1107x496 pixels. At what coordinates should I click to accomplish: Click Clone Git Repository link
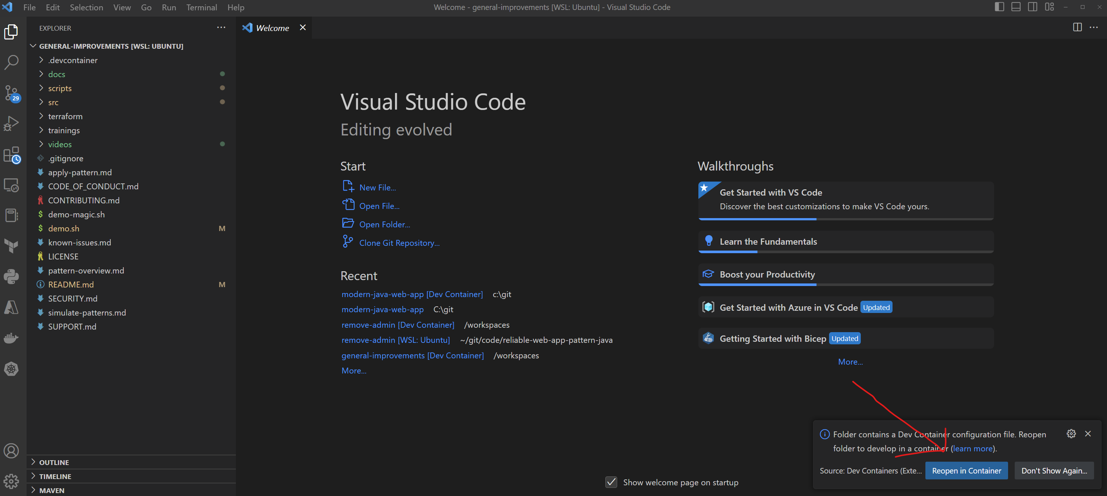(x=399, y=243)
